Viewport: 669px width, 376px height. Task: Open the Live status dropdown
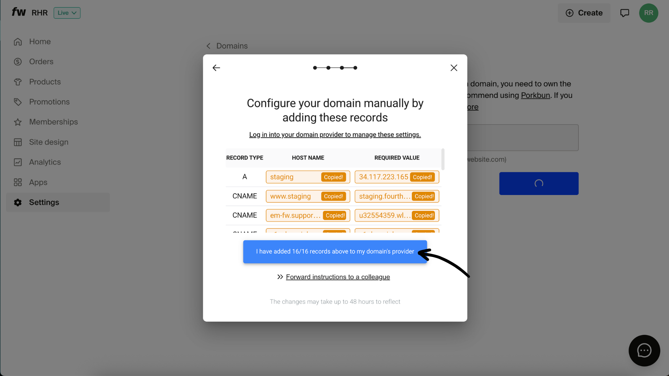click(x=67, y=13)
